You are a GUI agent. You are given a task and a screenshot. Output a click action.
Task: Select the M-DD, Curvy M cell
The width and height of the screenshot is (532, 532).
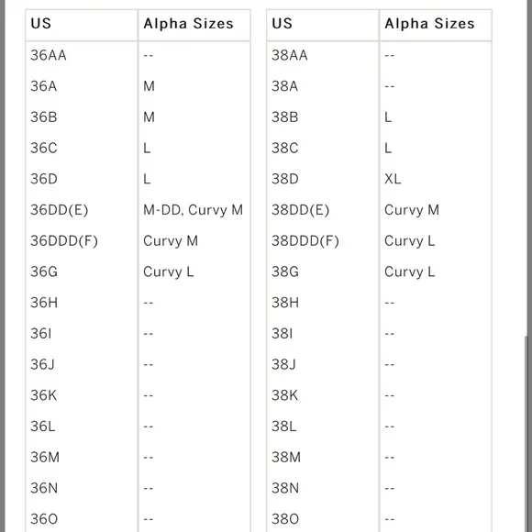tap(193, 210)
